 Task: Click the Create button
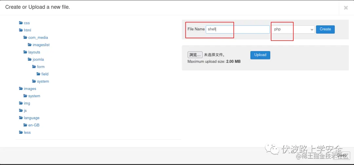325,30
